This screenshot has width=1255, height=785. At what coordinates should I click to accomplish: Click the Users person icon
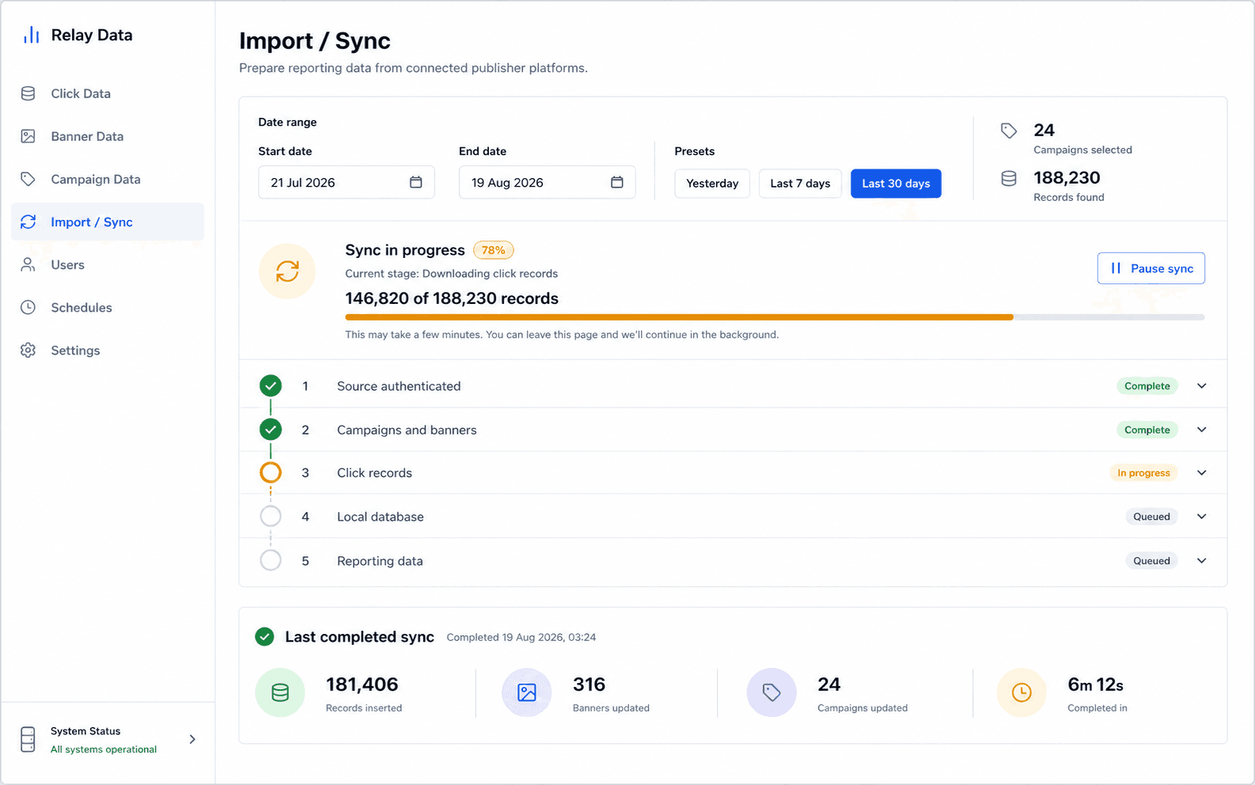click(28, 264)
